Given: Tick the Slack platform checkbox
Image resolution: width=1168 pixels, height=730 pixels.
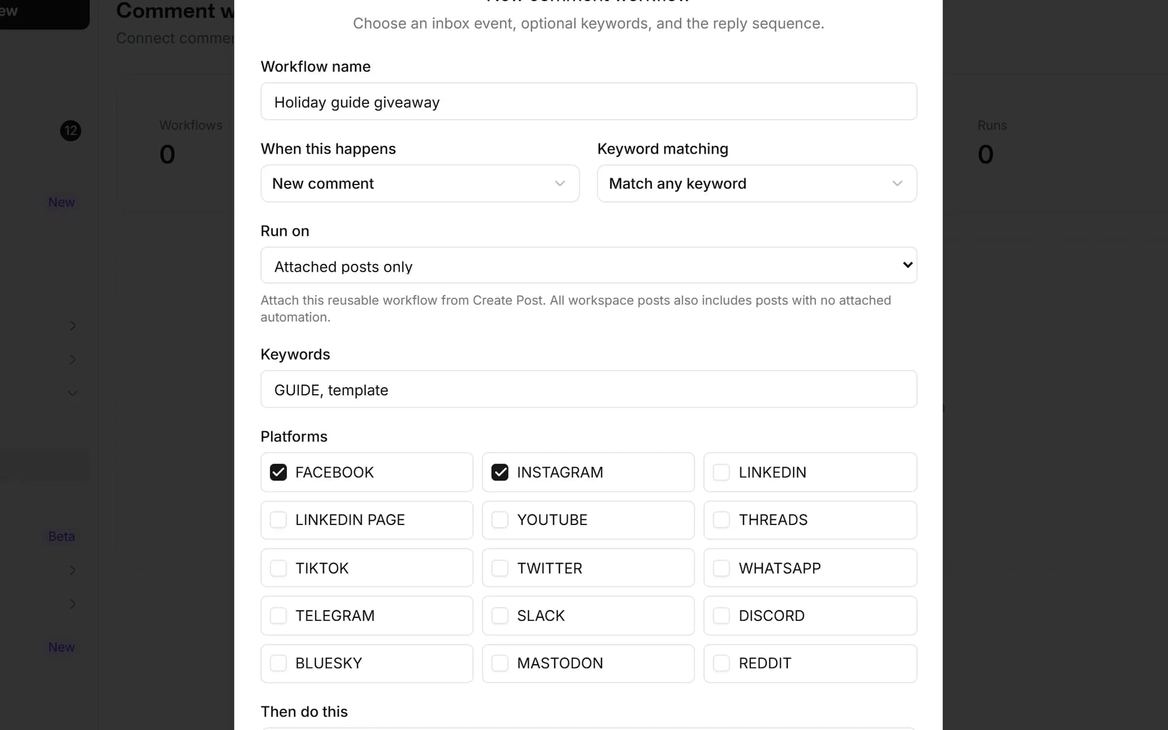Looking at the screenshot, I should pos(500,616).
